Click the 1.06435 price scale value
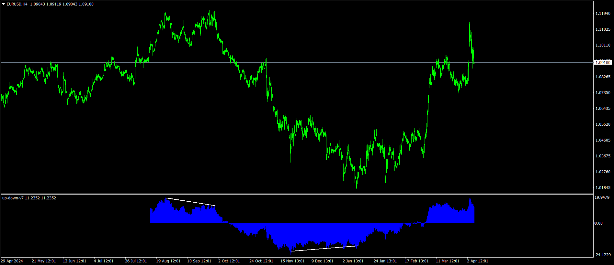The width and height of the screenshot is (614, 265). [x=603, y=108]
